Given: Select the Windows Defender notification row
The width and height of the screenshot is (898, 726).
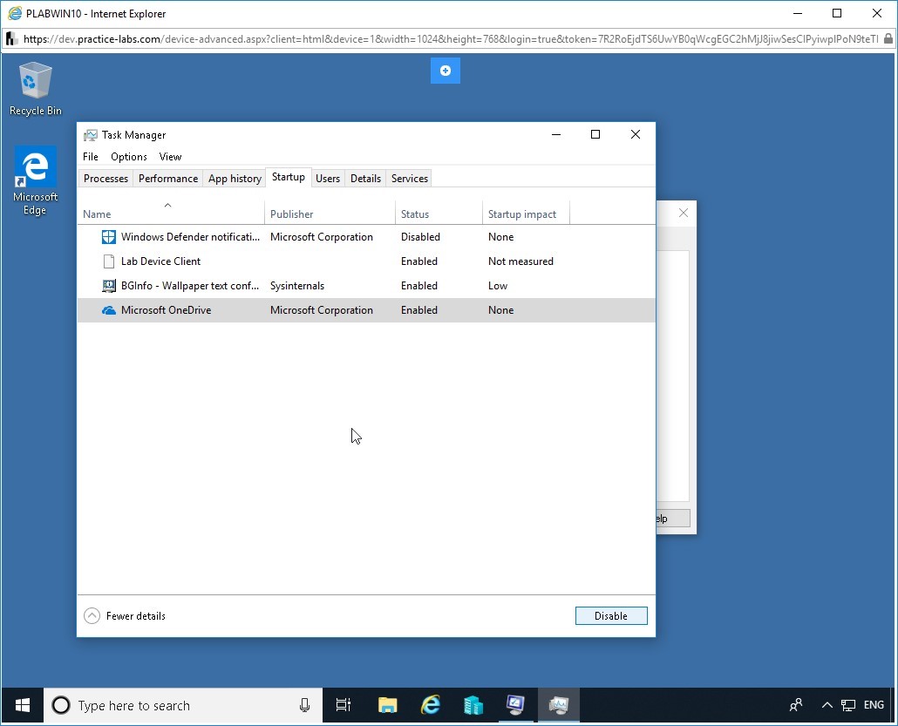Looking at the screenshot, I should click(x=366, y=237).
